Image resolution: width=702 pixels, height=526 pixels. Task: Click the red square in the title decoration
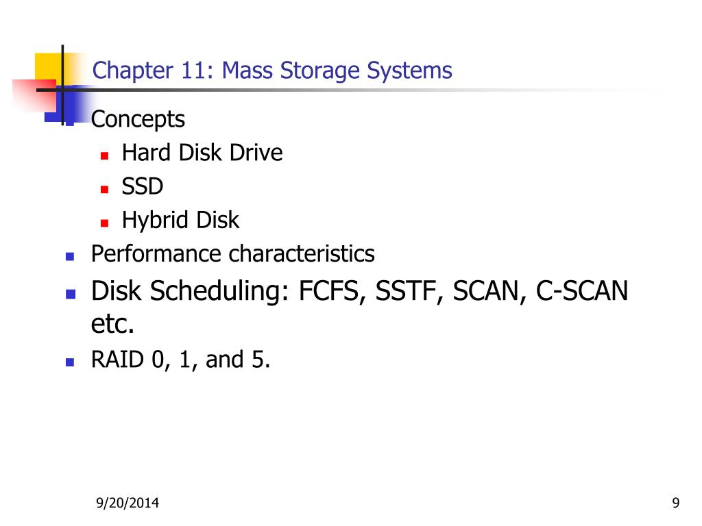click(x=35, y=96)
